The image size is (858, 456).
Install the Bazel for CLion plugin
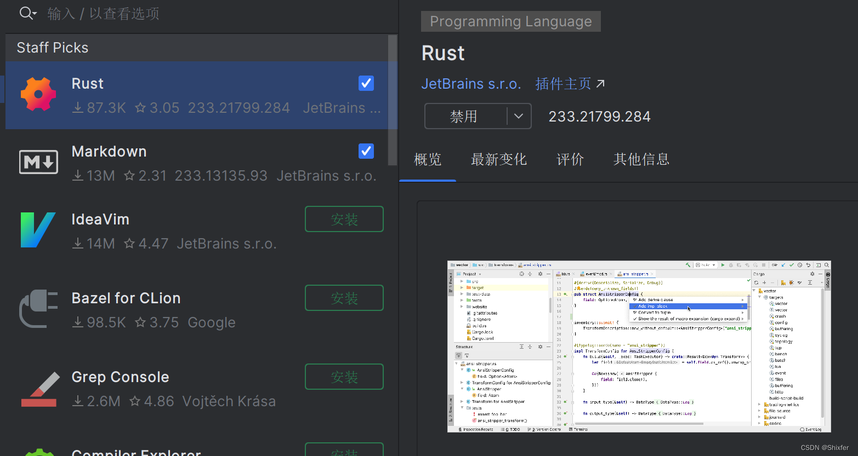click(x=344, y=298)
